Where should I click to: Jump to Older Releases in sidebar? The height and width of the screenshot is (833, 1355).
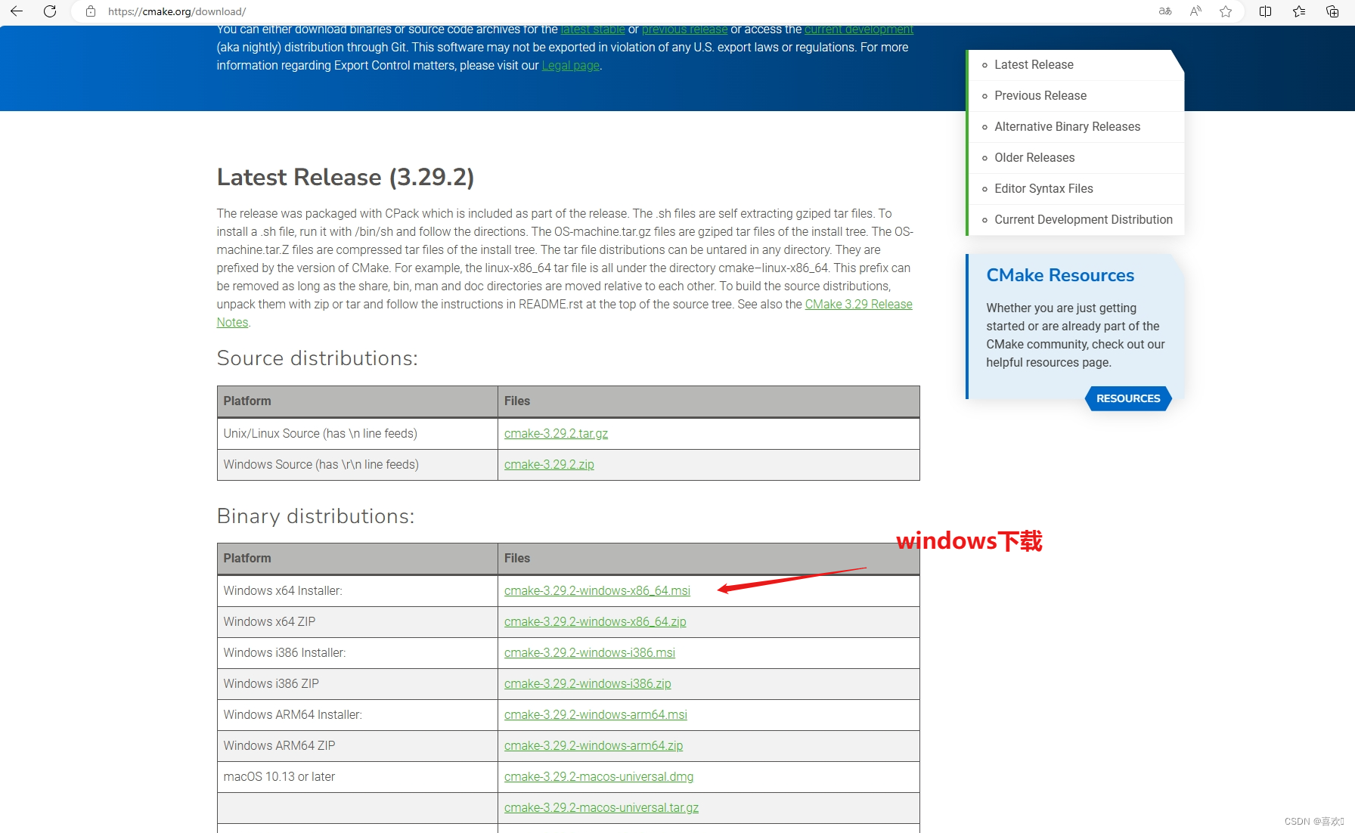click(1034, 158)
